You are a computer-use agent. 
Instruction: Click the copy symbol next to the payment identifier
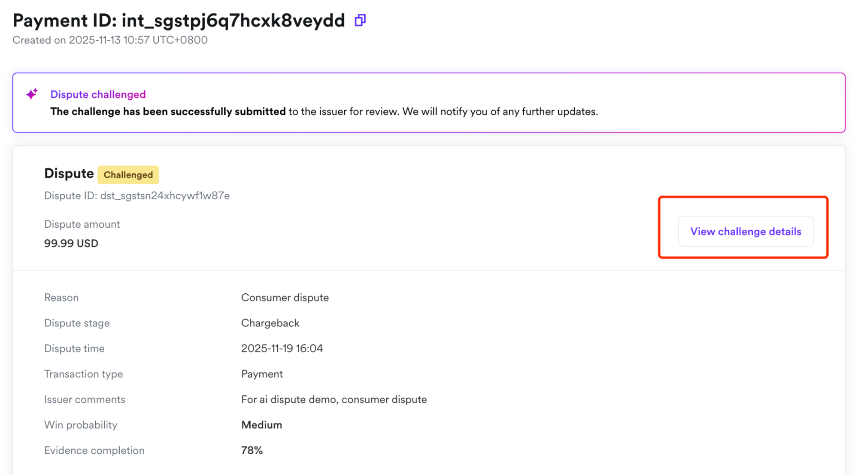click(x=360, y=20)
